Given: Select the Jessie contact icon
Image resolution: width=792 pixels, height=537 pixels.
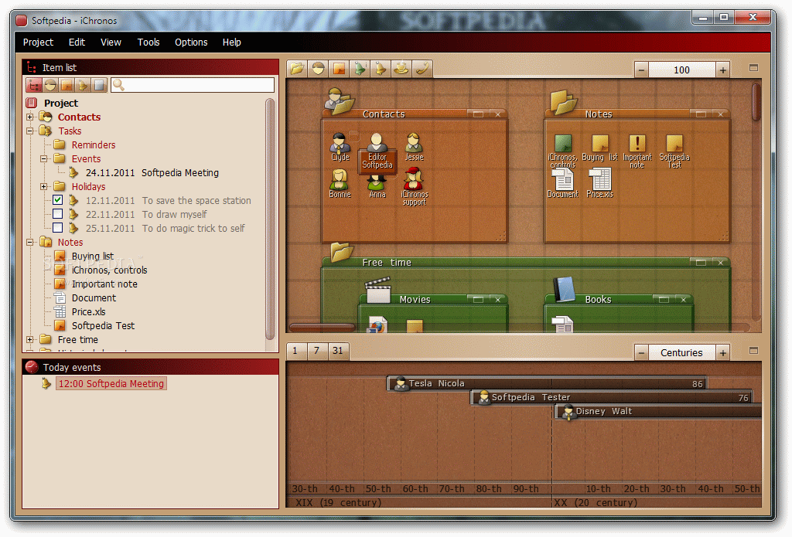Looking at the screenshot, I should (x=414, y=146).
